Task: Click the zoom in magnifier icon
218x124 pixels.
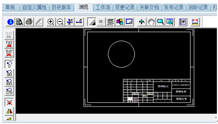Action: [50, 22]
